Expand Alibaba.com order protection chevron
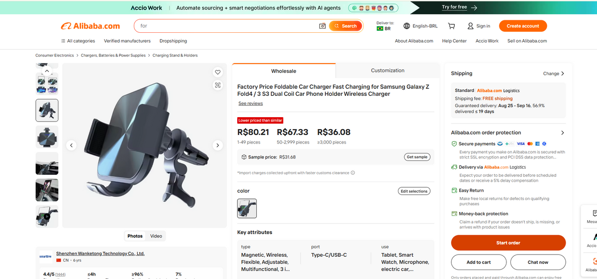Viewport: 597px width, 279px height. 563,133
